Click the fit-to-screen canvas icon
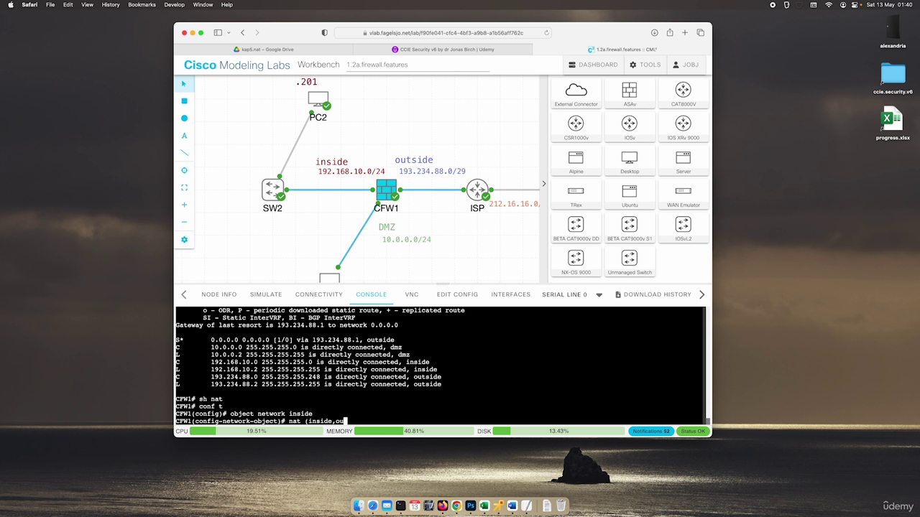This screenshot has width=920, height=517. [x=184, y=187]
